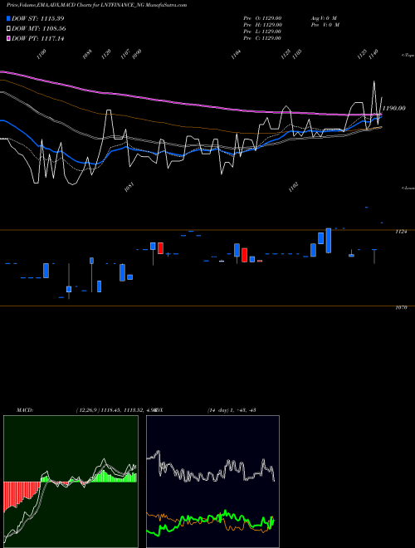Click the 1124 resistance level label
415x548 pixels.
pos(401,232)
